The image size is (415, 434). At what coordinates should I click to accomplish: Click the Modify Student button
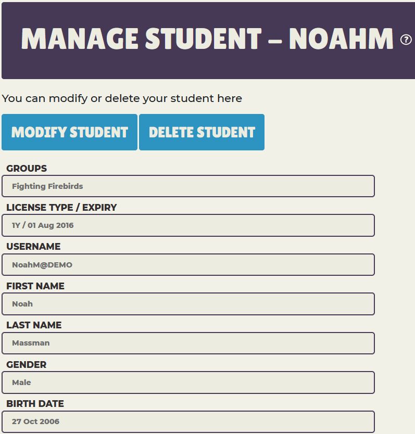69,132
